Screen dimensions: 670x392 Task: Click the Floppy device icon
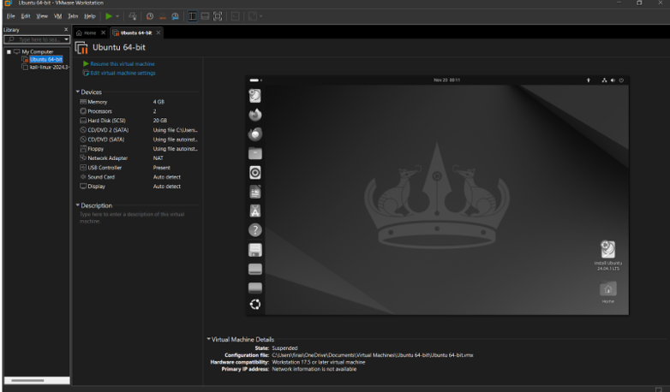click(x=83, y=149)
